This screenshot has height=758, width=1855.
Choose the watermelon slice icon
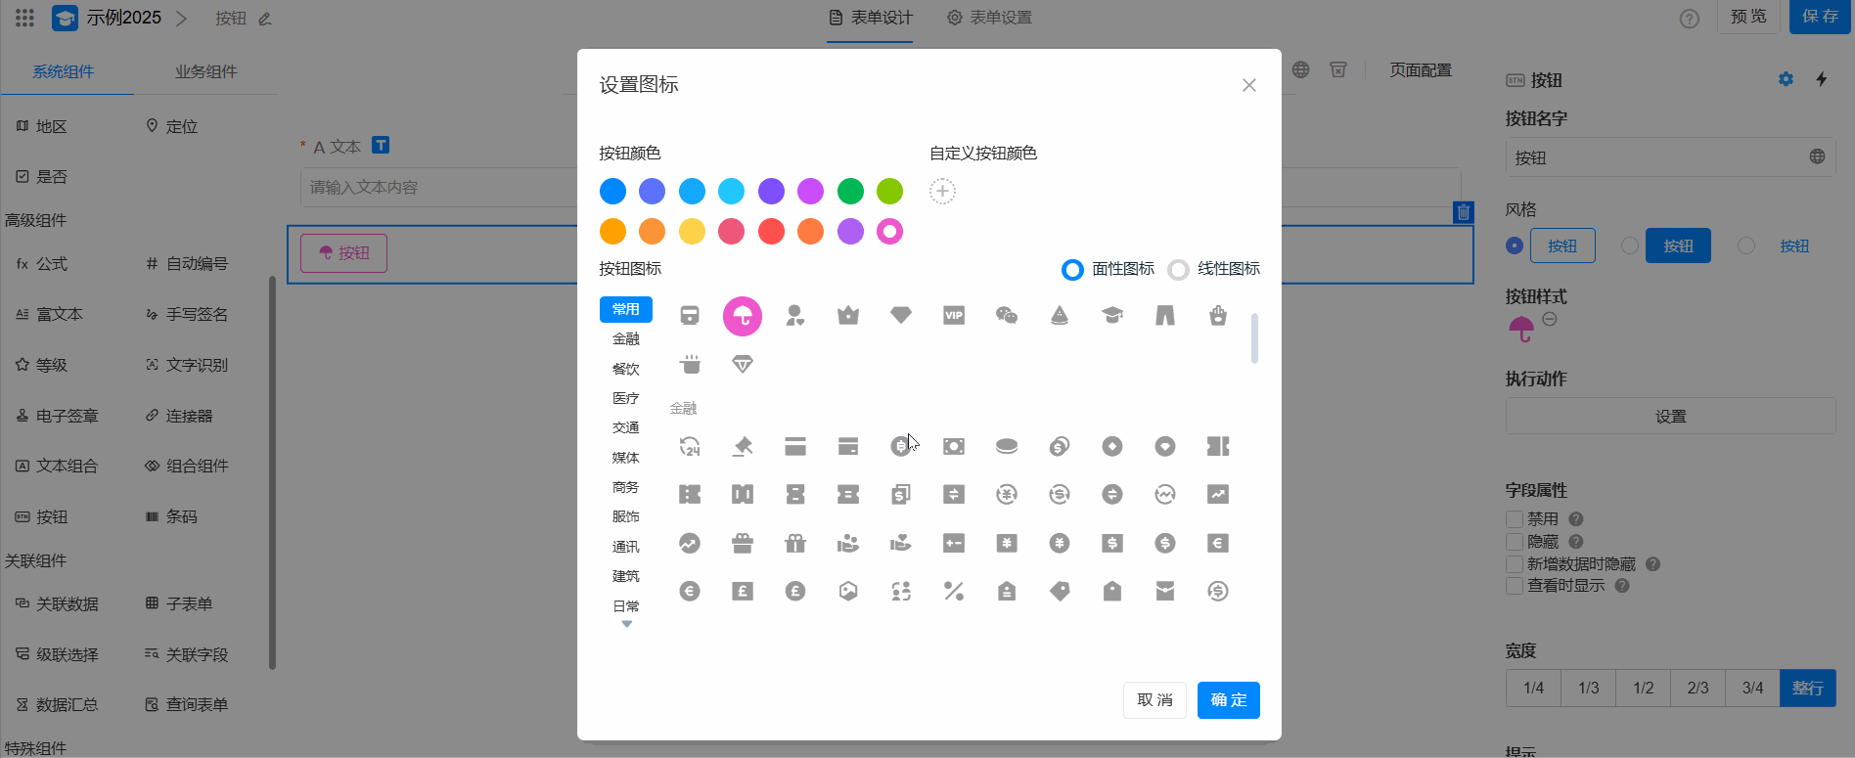click(x=1059, y=315)
